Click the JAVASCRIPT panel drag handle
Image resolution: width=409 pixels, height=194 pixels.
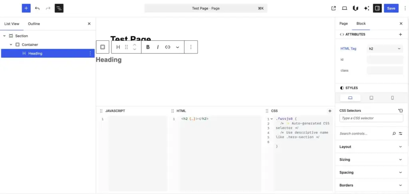101,111
